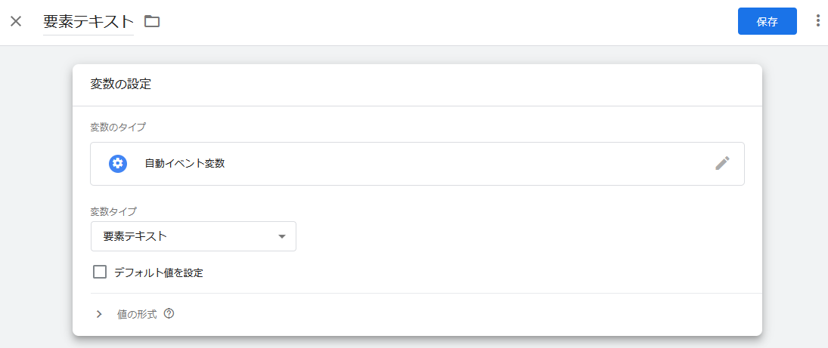The width and height of the screenshot is (828, 348).
Task: Click the 値の形式 section label
Action: [137, 314]
